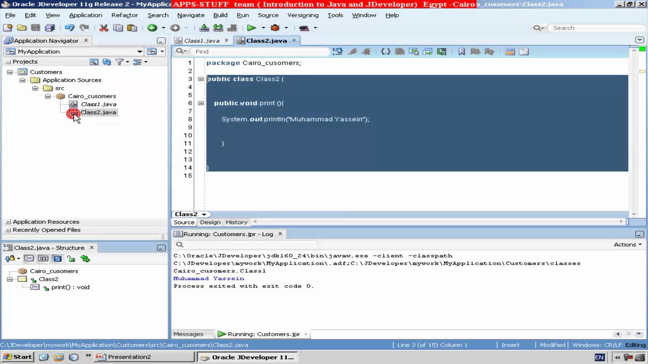
Task: Collapse the Customers project node
Action: click(9, 72)
